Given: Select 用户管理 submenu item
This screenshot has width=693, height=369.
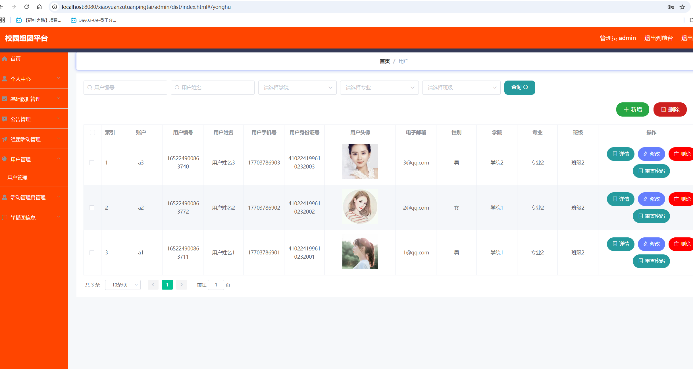Looking at the screenshot, I should [x=17, y=178].
